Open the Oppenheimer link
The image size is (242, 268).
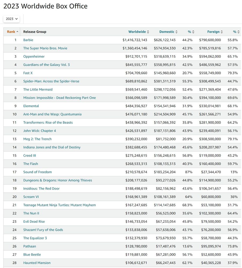[x=34, y=57]
